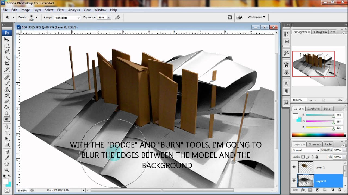Select the Move tool

(x=7, y=40)
